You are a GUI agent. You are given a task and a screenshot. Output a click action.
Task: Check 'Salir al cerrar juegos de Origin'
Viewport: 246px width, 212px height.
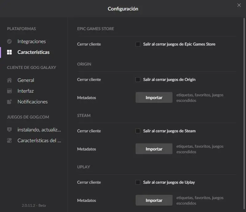pyautogui.click(x=138, y=80)
